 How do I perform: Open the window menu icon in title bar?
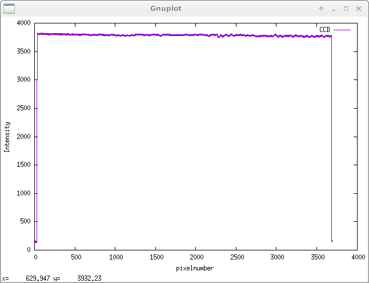click(x=9, y=9)
